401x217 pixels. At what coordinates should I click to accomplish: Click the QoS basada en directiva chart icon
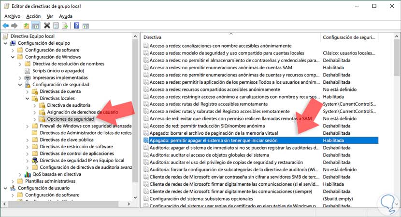pyautogui.click(x=28, y=174)
